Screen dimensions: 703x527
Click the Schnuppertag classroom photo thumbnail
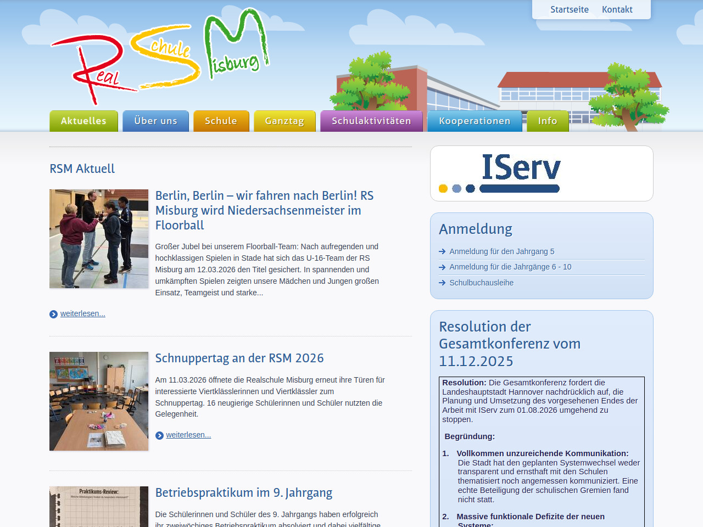[x=99, y=401]
